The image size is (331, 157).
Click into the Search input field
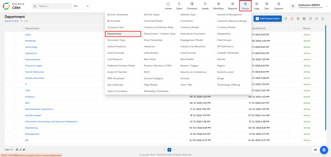tap(55, 6)
